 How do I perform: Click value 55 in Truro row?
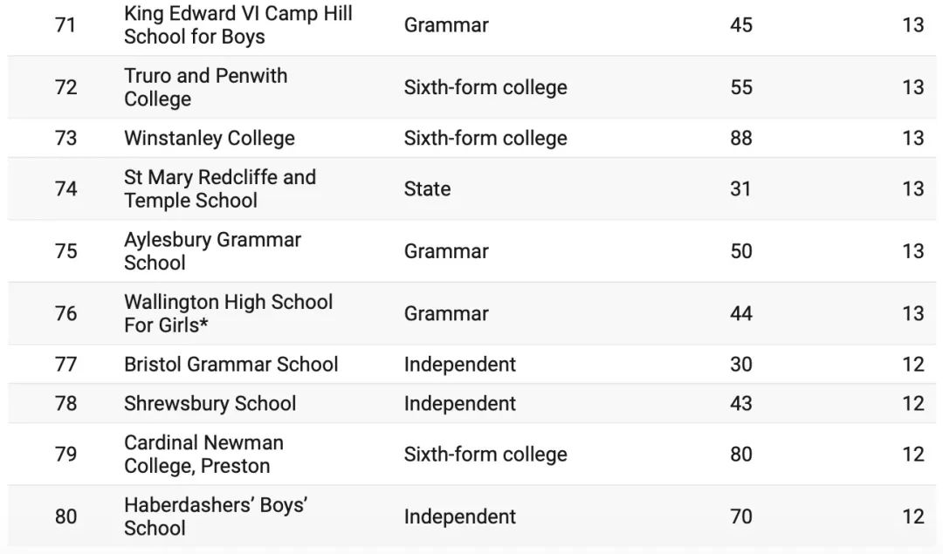[x=740, y=87]
